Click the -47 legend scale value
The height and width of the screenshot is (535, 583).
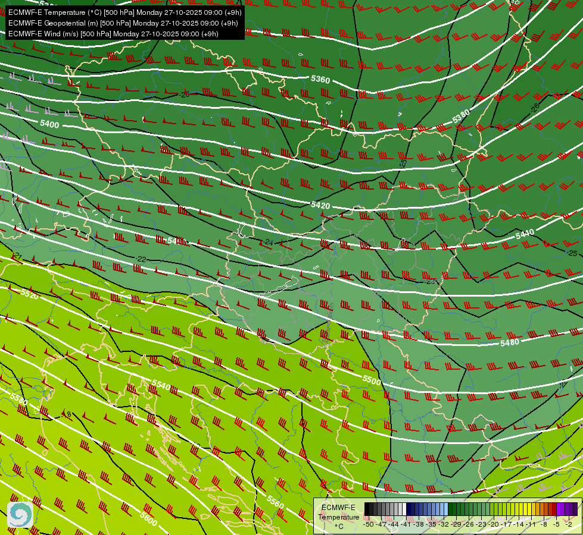381,524
